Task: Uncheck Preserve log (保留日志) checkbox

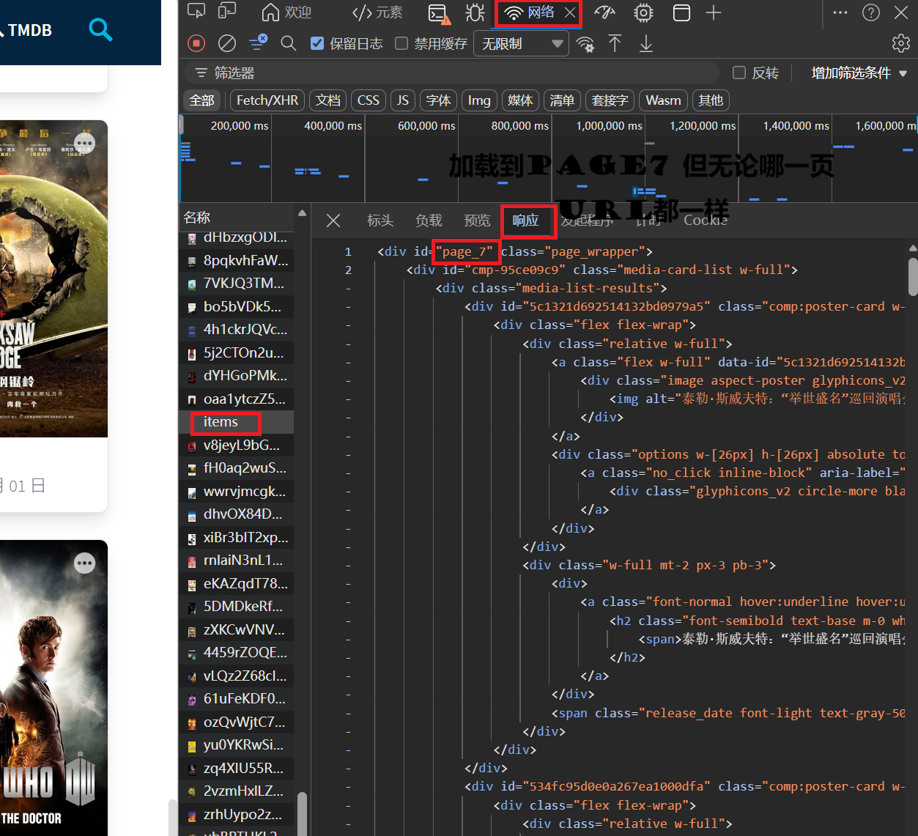Action: click(317, 43)
